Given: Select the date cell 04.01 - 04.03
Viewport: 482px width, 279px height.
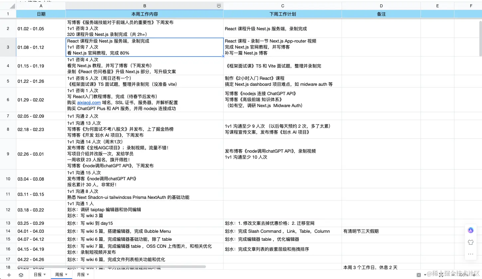Looking at the screenshot, I should click(41, 231).
